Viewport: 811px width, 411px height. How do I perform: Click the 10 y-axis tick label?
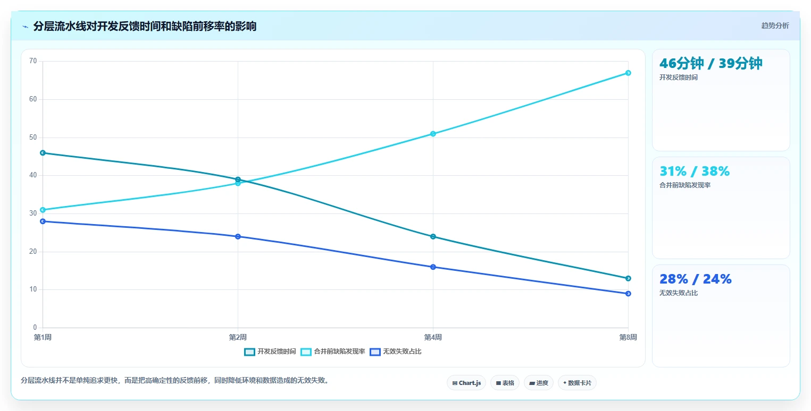[x=33, y=289]
